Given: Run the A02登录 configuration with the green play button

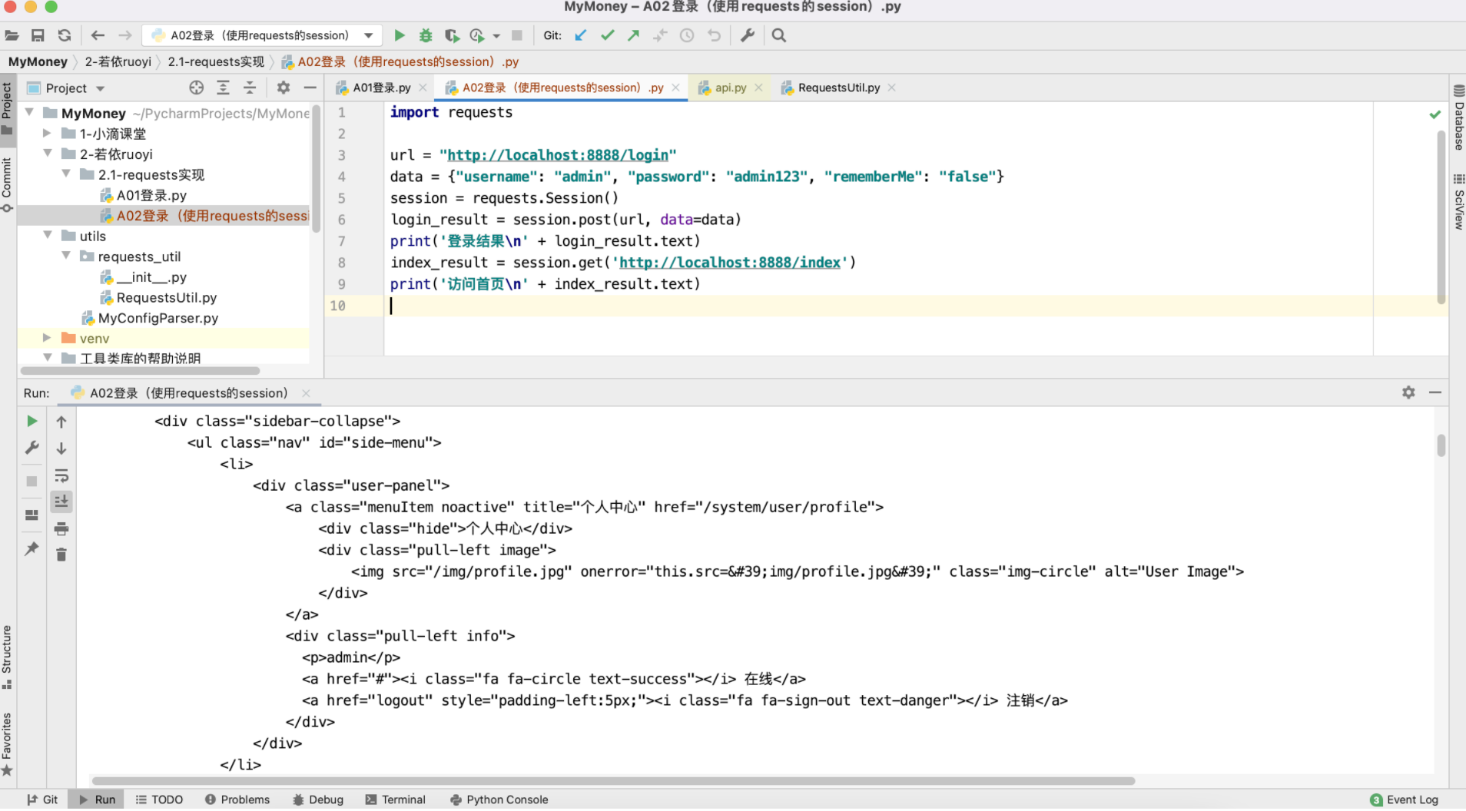Looking at the screenshot, I should tap(400, 35).
